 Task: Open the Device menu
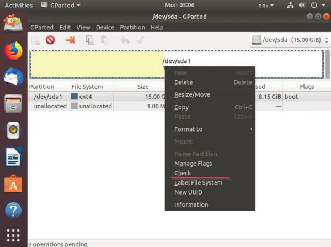point(105,28)
